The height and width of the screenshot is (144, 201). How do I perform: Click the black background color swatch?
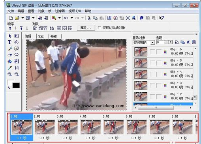16,86
